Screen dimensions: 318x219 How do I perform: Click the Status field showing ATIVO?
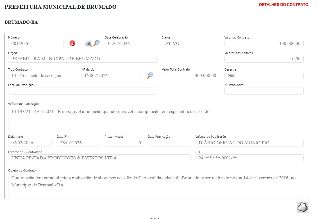[190, 44]
